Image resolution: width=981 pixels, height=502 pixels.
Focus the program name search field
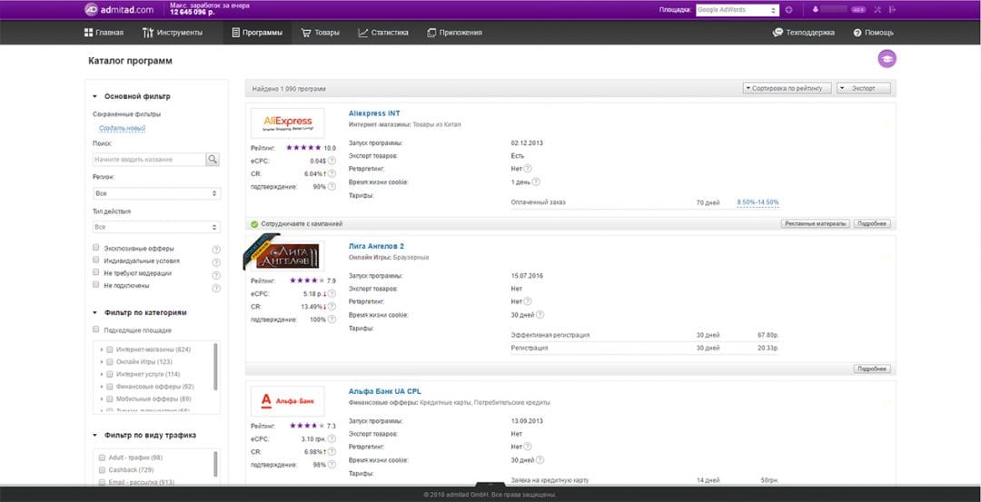coord(150,160)
